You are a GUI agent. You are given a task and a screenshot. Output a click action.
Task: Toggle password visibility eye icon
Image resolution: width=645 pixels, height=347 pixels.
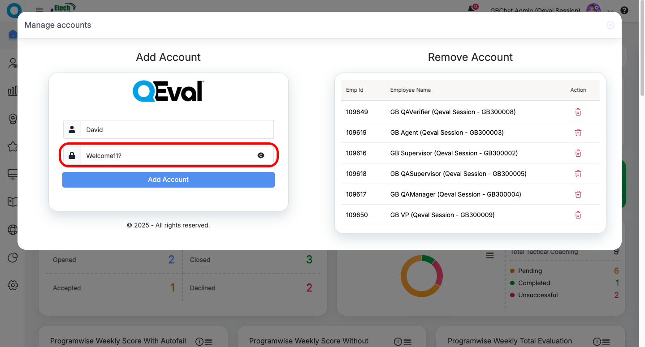pyautogui.click(x=261, y=155)
